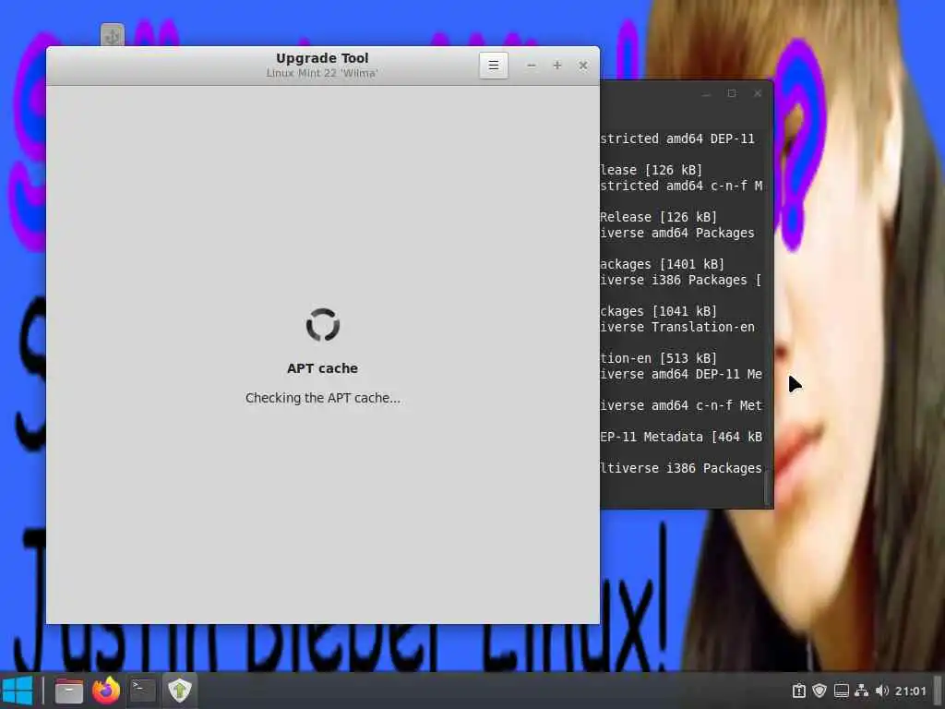
Task: Open the volume control tray icon
Action: (882, 691)
